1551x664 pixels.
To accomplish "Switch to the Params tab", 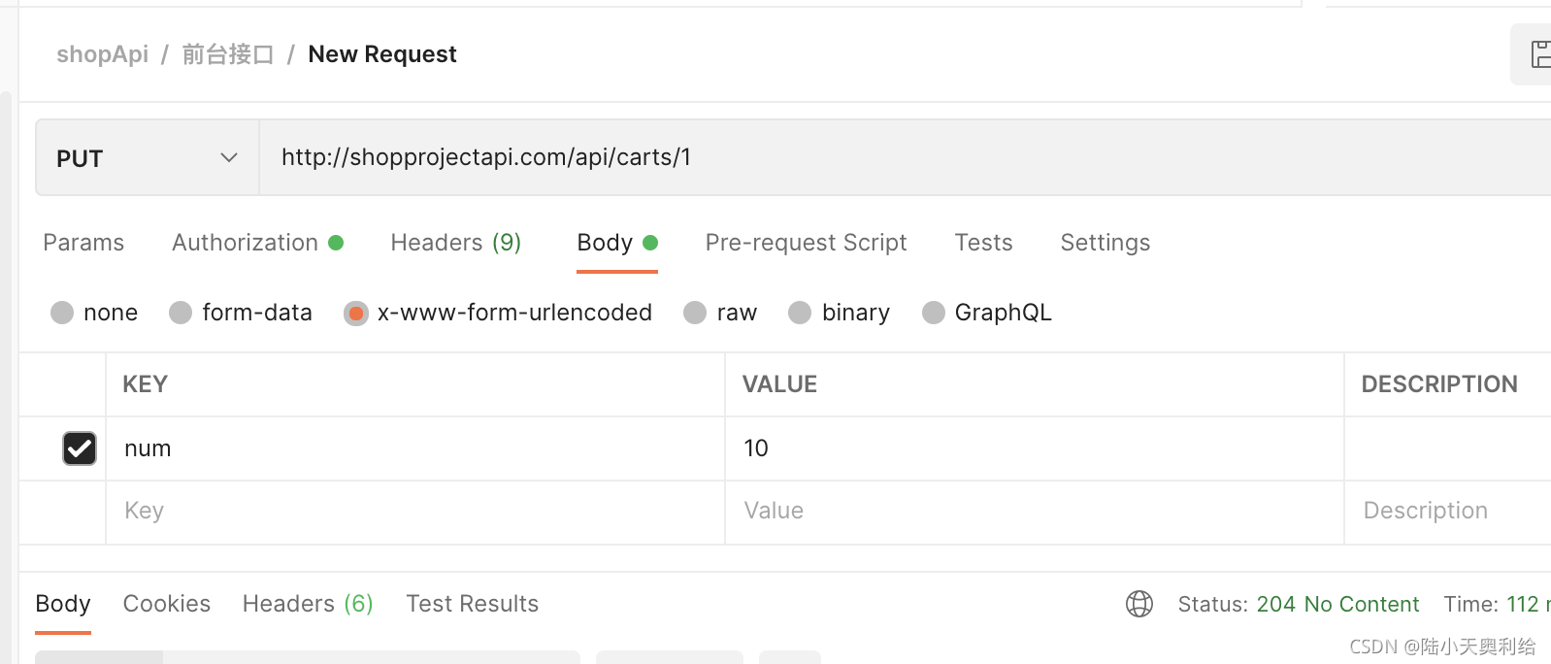I will [83, 243].
